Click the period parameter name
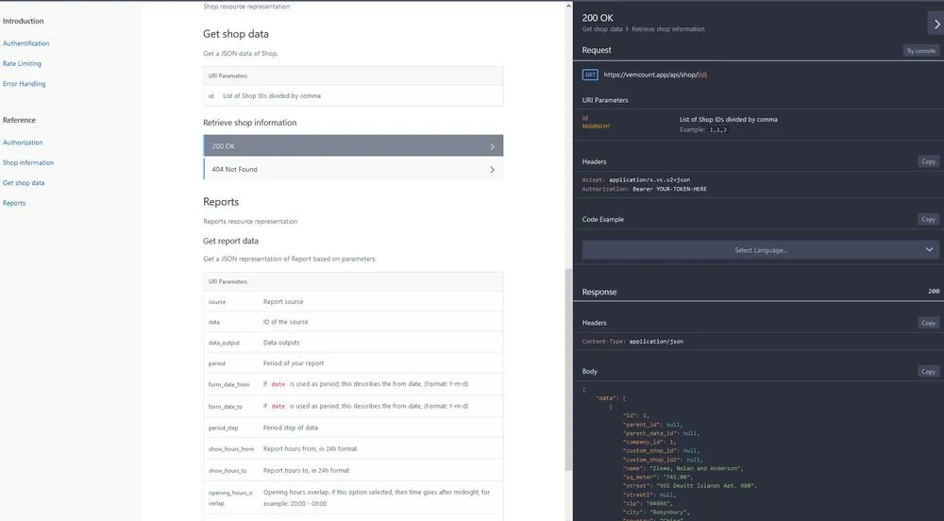Screen dimensions: 944x521 (x=217, y=363)
